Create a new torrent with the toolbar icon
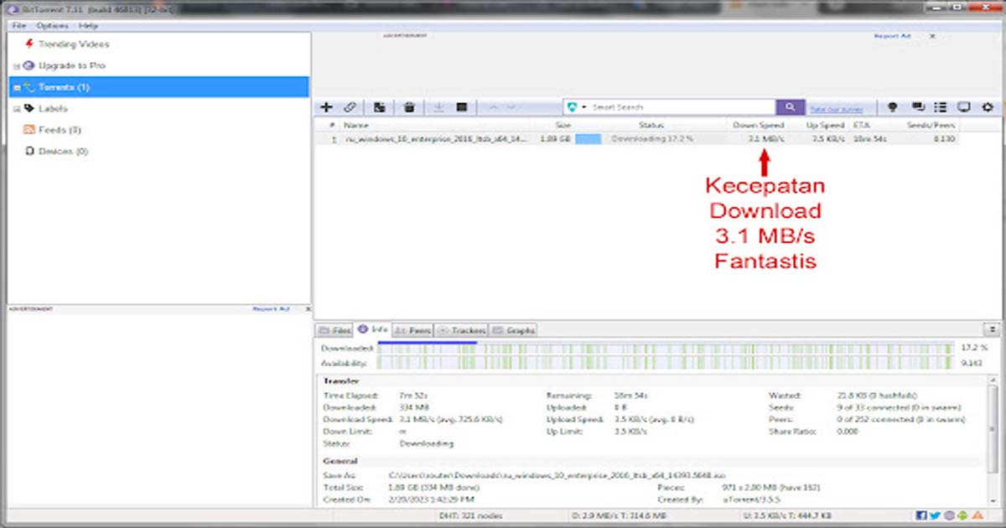This screenshot has width=1006, height=528. pyautogui.click(x=379, y=106)
